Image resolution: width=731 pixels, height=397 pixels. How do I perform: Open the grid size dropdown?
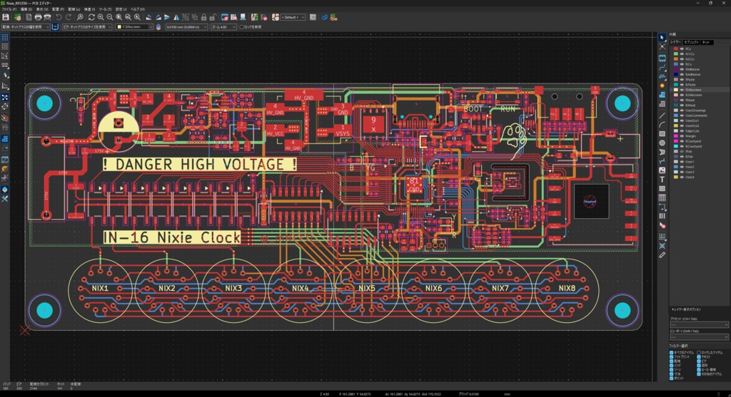186,27
